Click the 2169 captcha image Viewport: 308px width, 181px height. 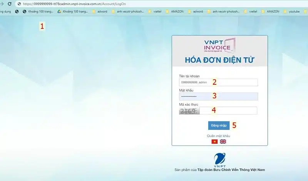(x=189, y=111)
